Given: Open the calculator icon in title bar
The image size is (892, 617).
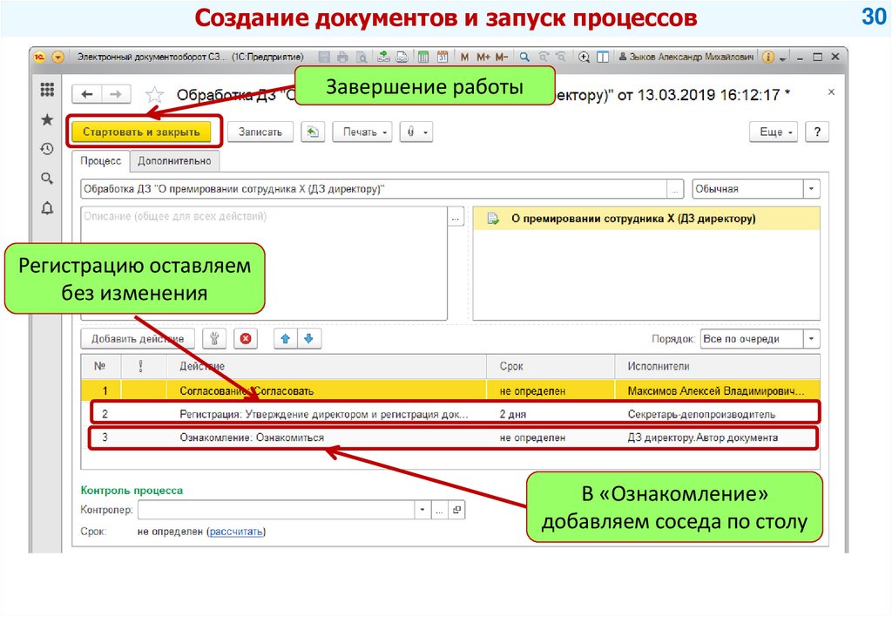Looking at the screenshot, I should click(422, 57).
